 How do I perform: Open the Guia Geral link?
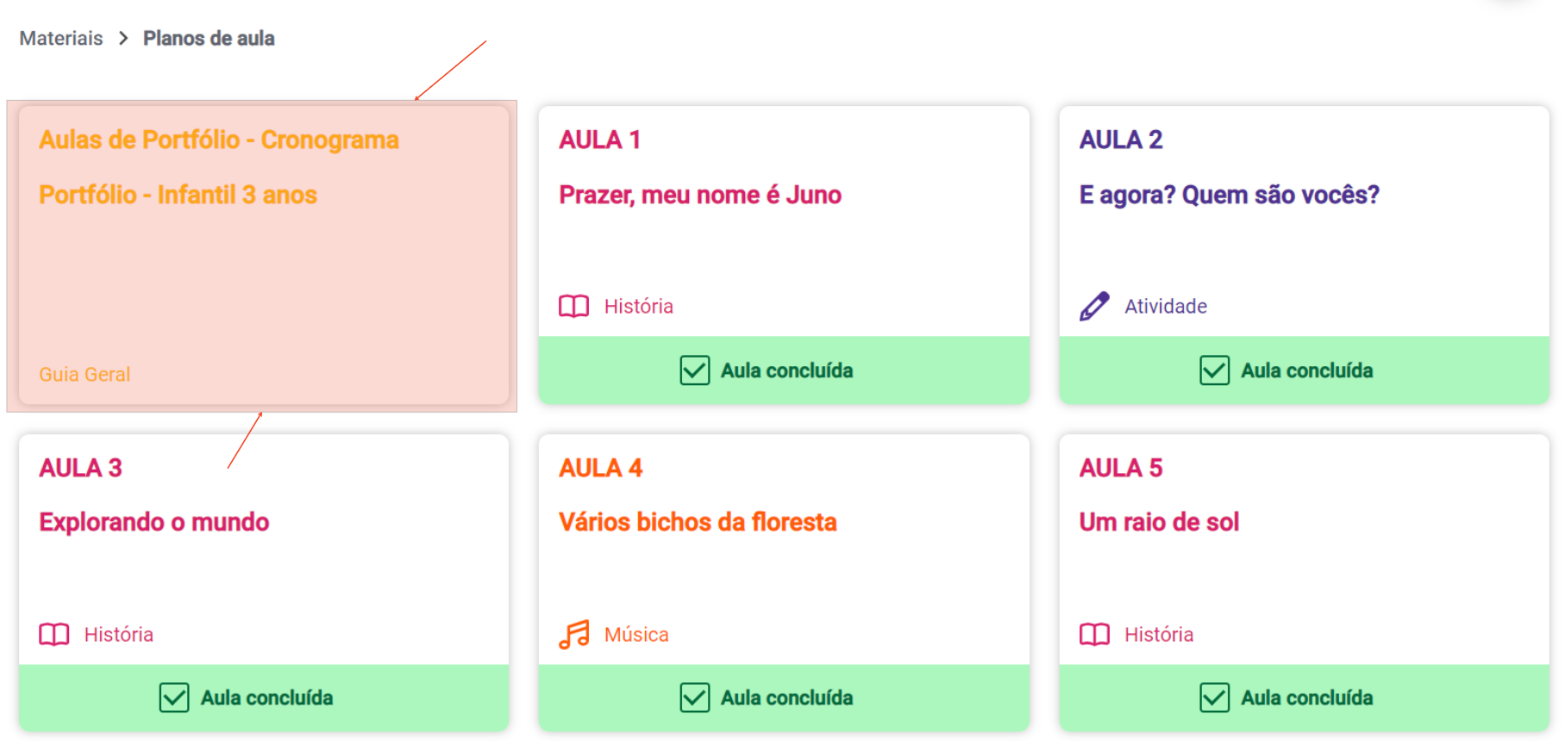point(85,374)
